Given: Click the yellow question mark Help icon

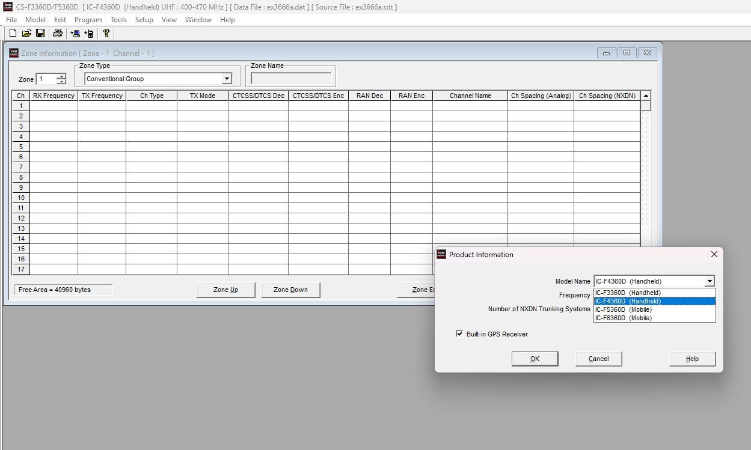Looking at the screenshot, I should click(x=106, y=33).
